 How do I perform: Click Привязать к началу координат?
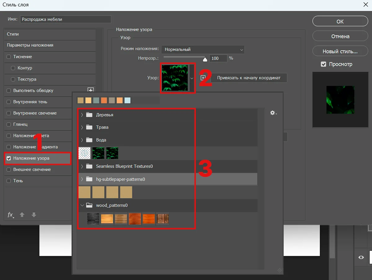pos(249,78)
